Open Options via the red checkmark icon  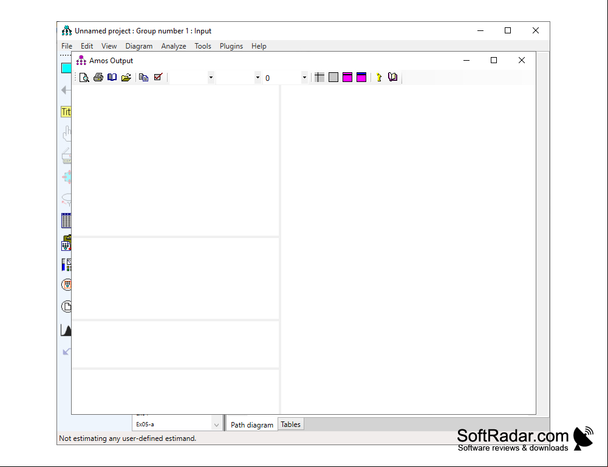[158, 78]
